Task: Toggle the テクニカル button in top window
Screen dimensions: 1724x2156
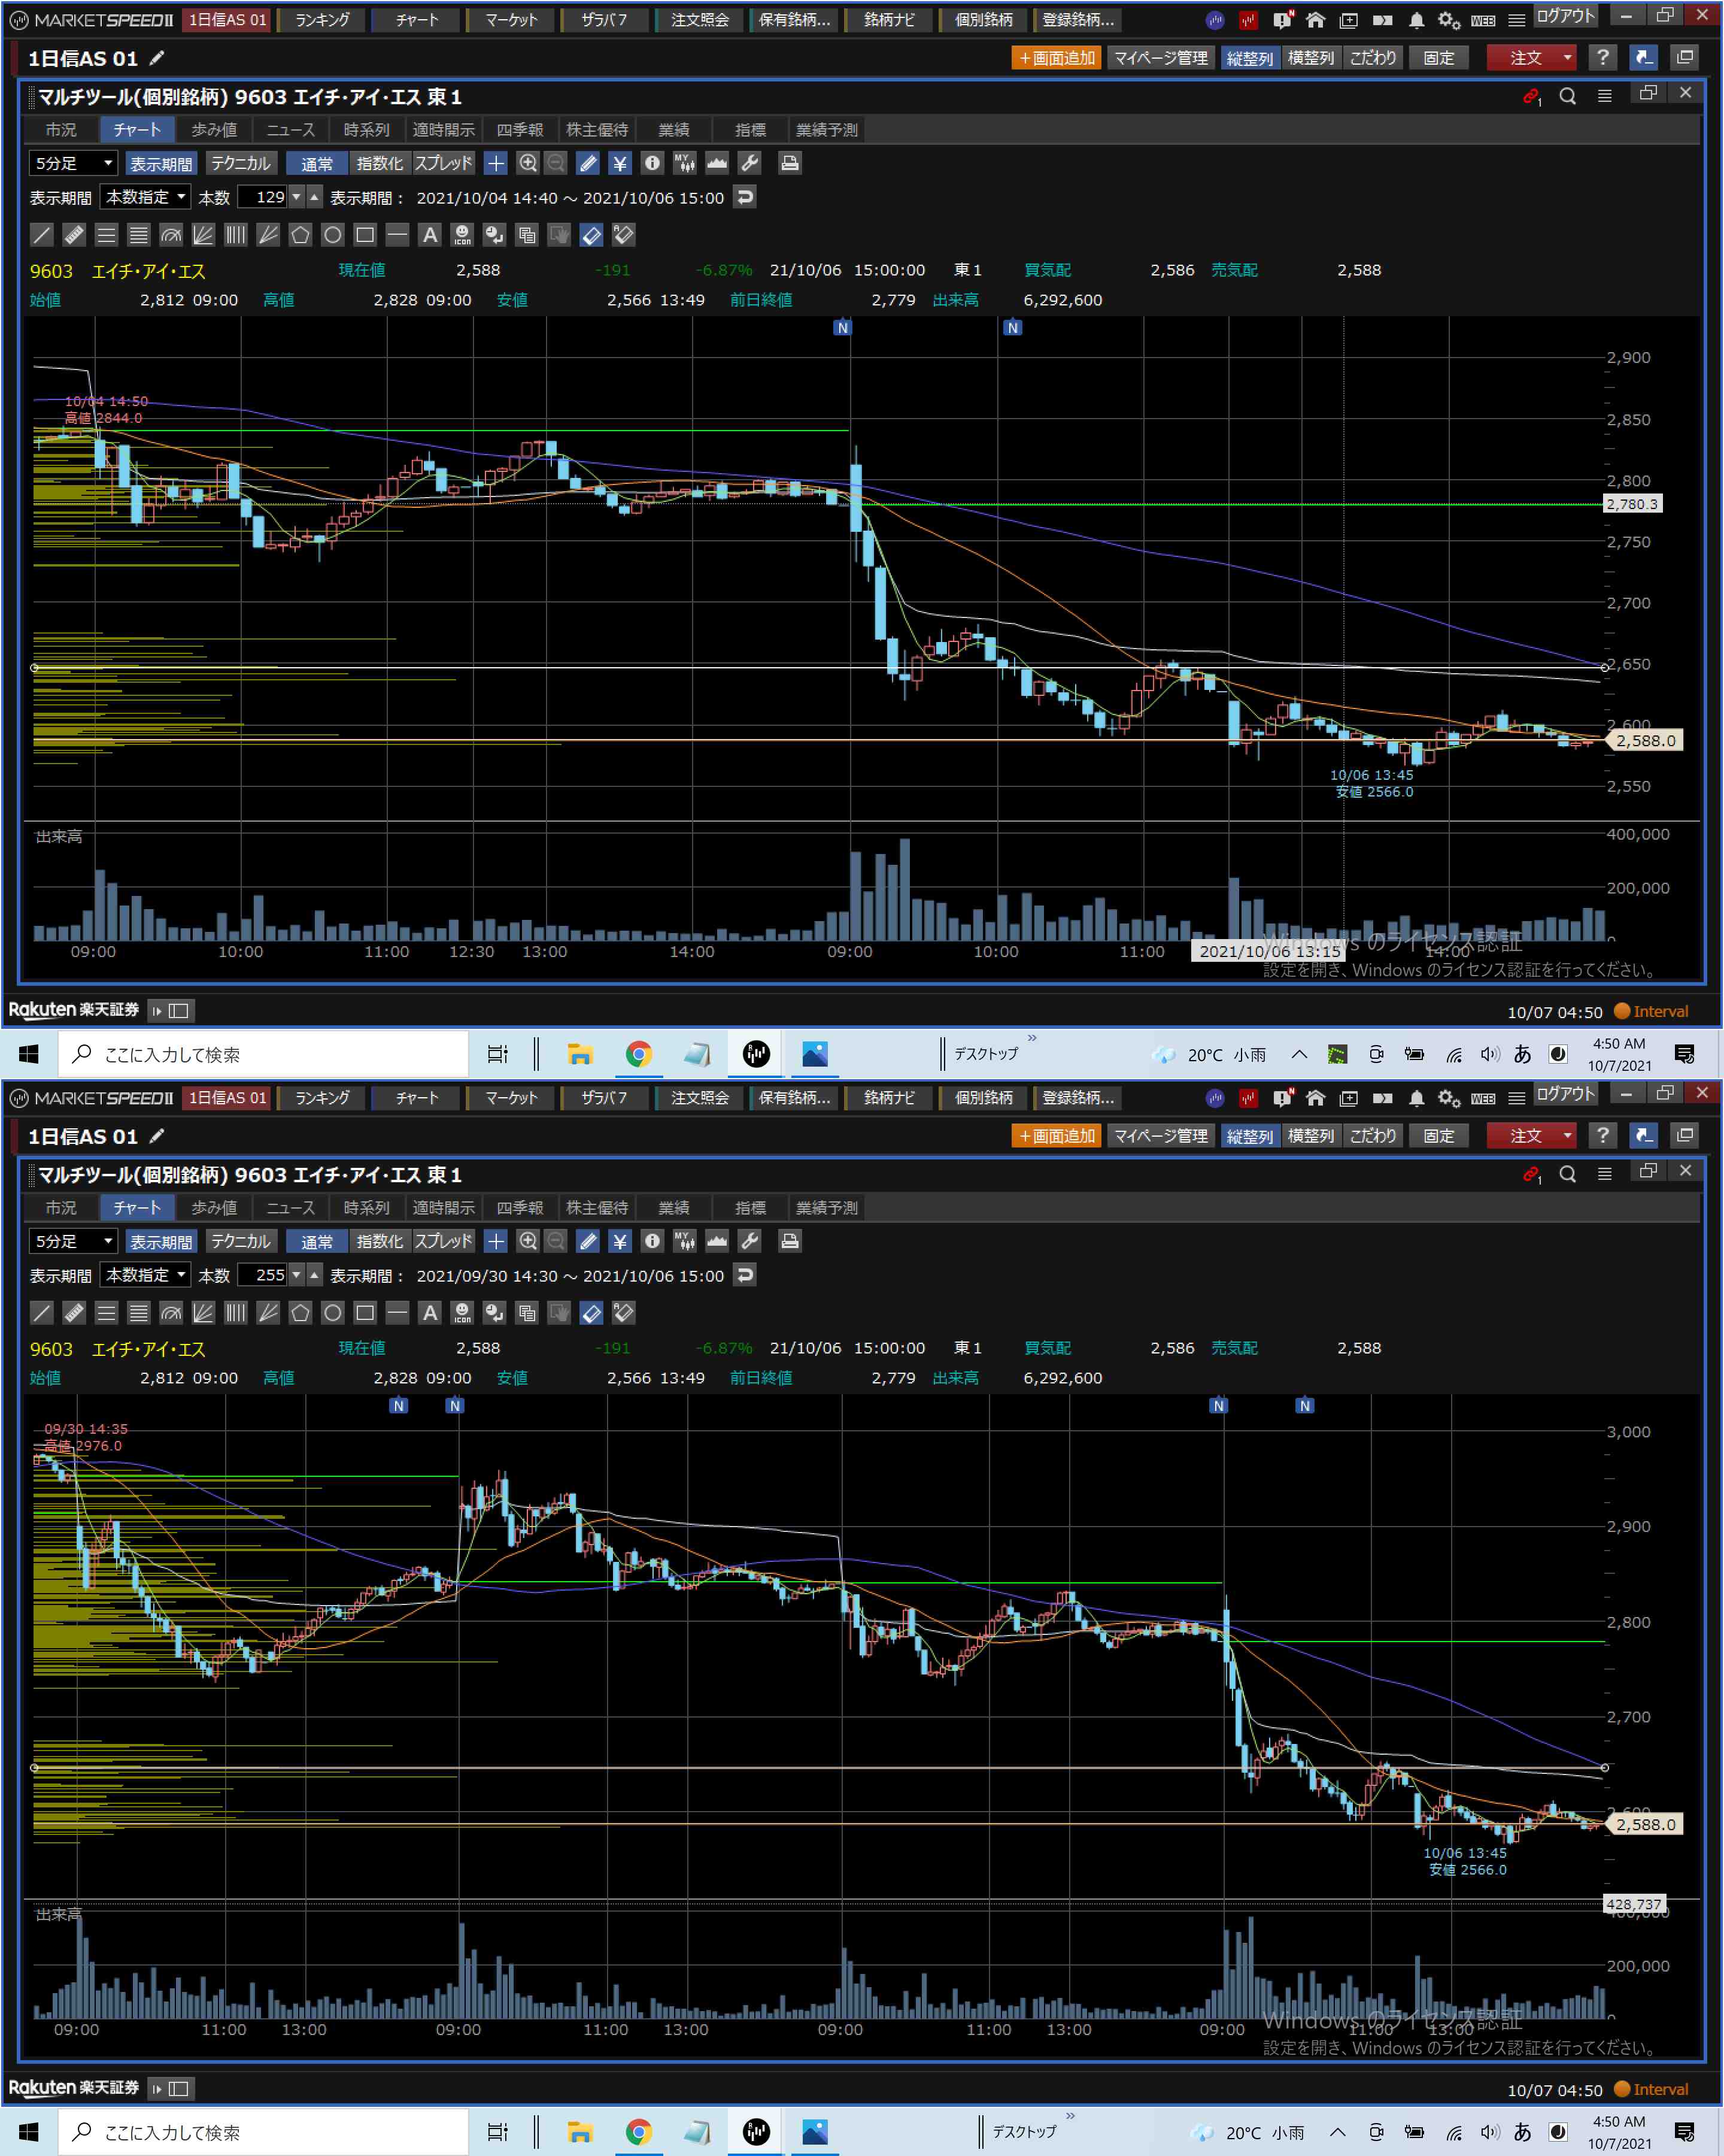Action: pyautogui.click(x=241, y=163)
